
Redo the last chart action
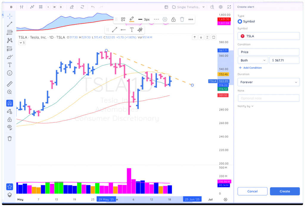[101, 7]
